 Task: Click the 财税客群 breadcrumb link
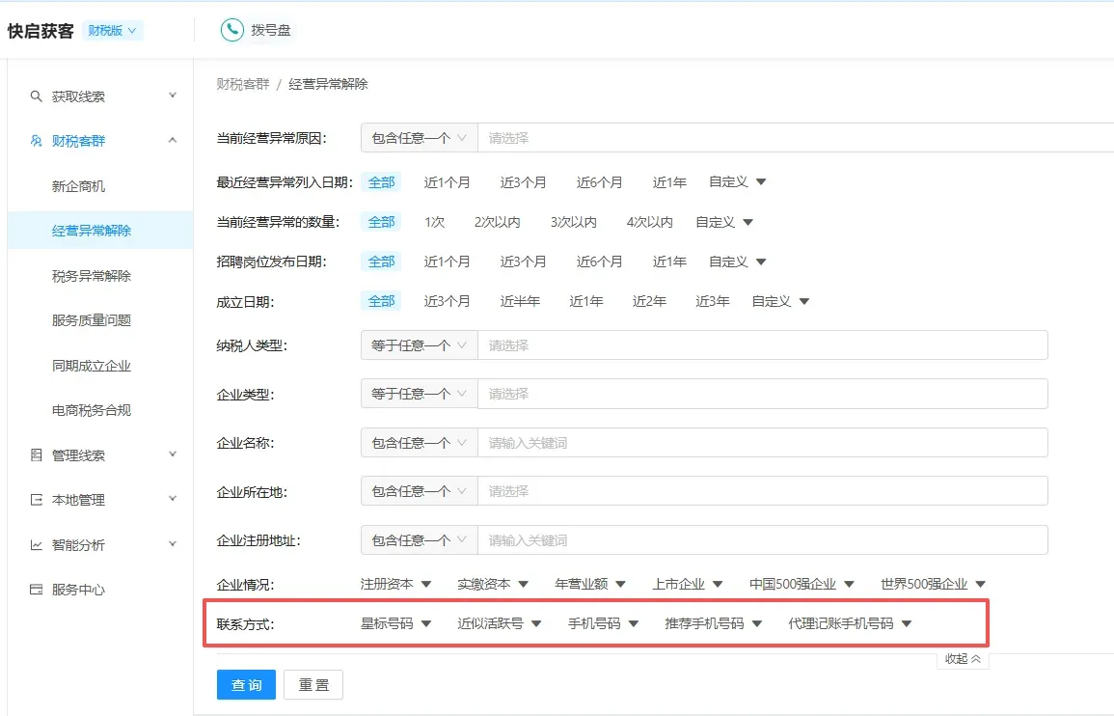243,84
